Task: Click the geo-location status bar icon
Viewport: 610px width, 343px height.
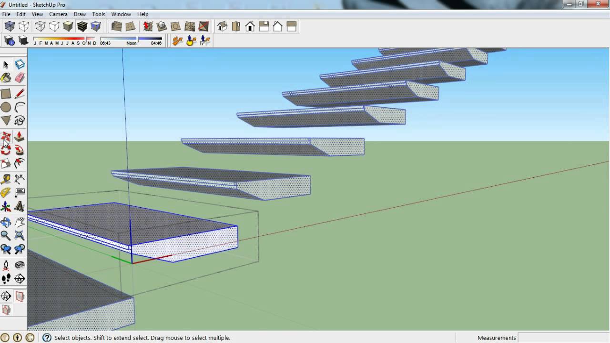Action: (5, 338)
